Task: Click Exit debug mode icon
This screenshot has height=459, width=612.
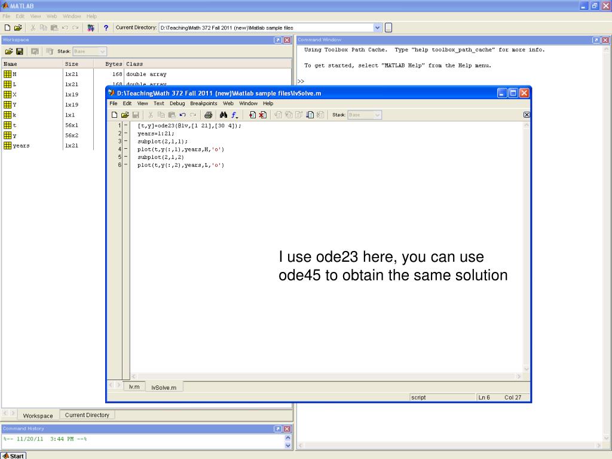Action: 320,115
